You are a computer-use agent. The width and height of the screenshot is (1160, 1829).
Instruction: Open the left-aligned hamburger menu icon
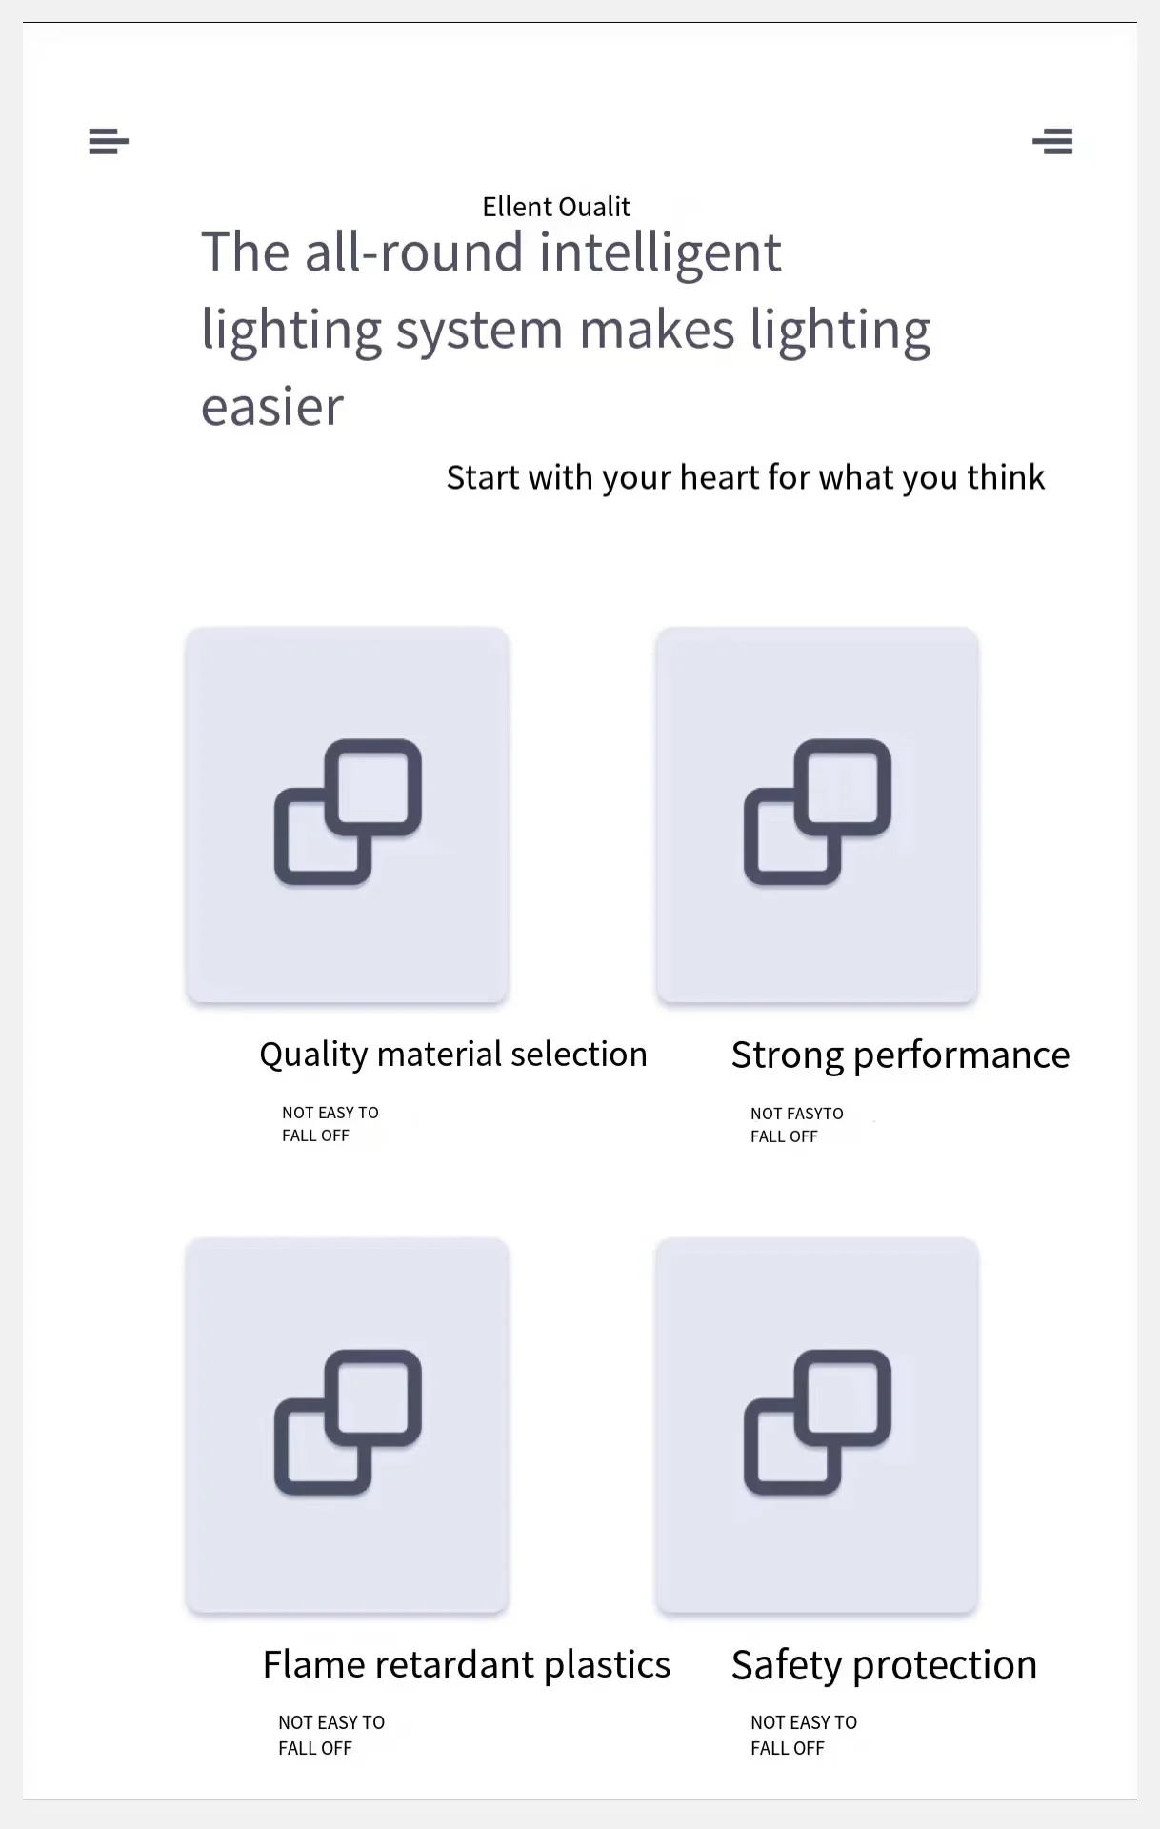(109, 141)
